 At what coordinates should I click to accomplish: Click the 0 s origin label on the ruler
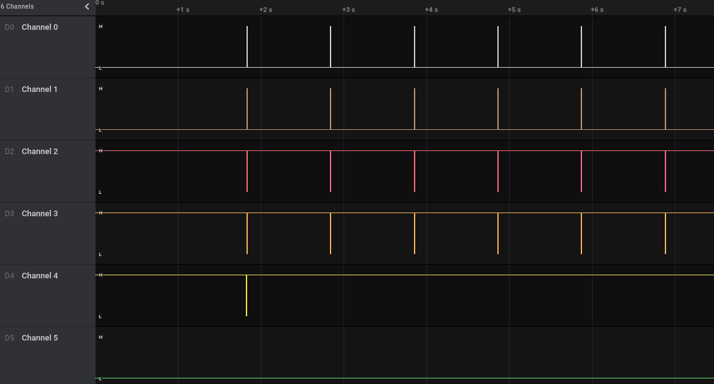coord(100,3)
